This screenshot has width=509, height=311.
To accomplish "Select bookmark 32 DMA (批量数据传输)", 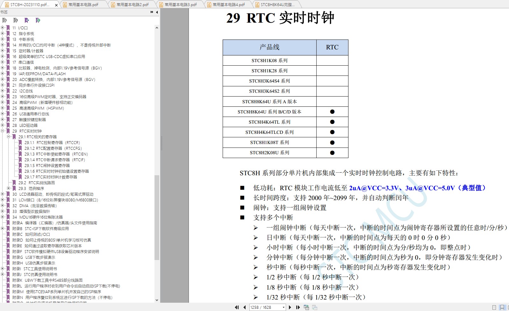I will [x=34, y=206].
